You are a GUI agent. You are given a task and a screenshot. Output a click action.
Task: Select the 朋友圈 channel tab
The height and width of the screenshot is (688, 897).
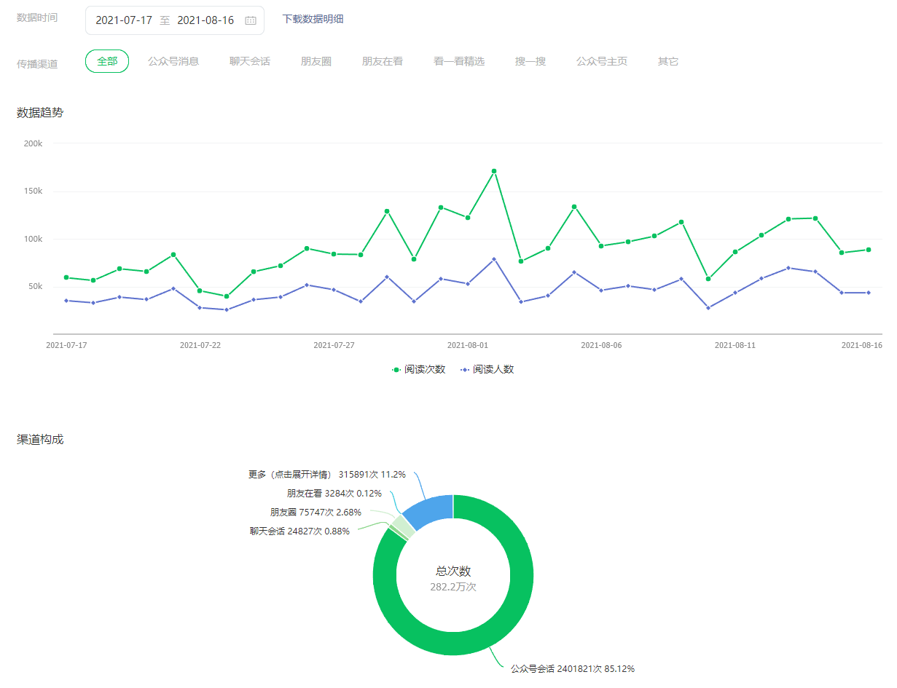[x=316, y=61]
